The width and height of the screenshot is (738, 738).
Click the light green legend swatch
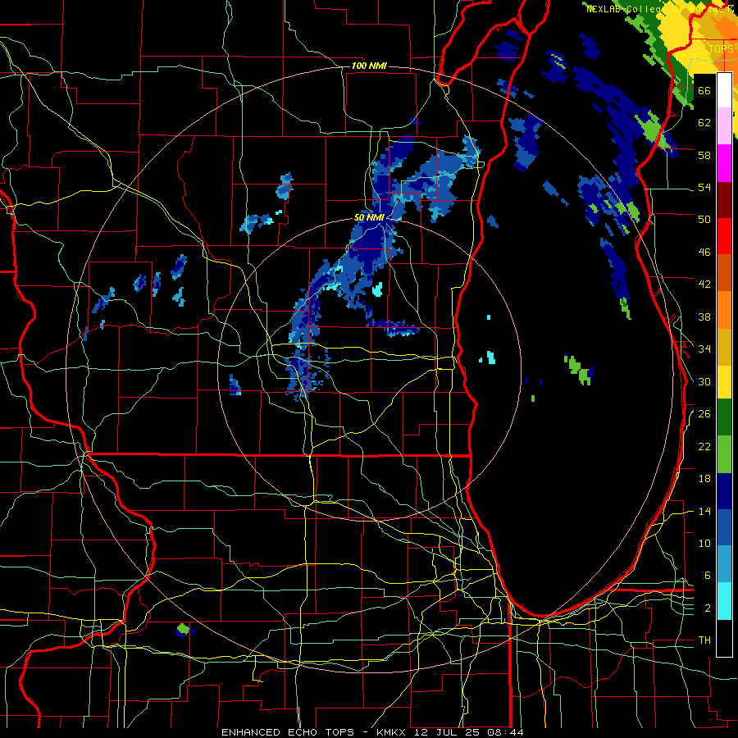pyautogui.click(x=724, y=454)
